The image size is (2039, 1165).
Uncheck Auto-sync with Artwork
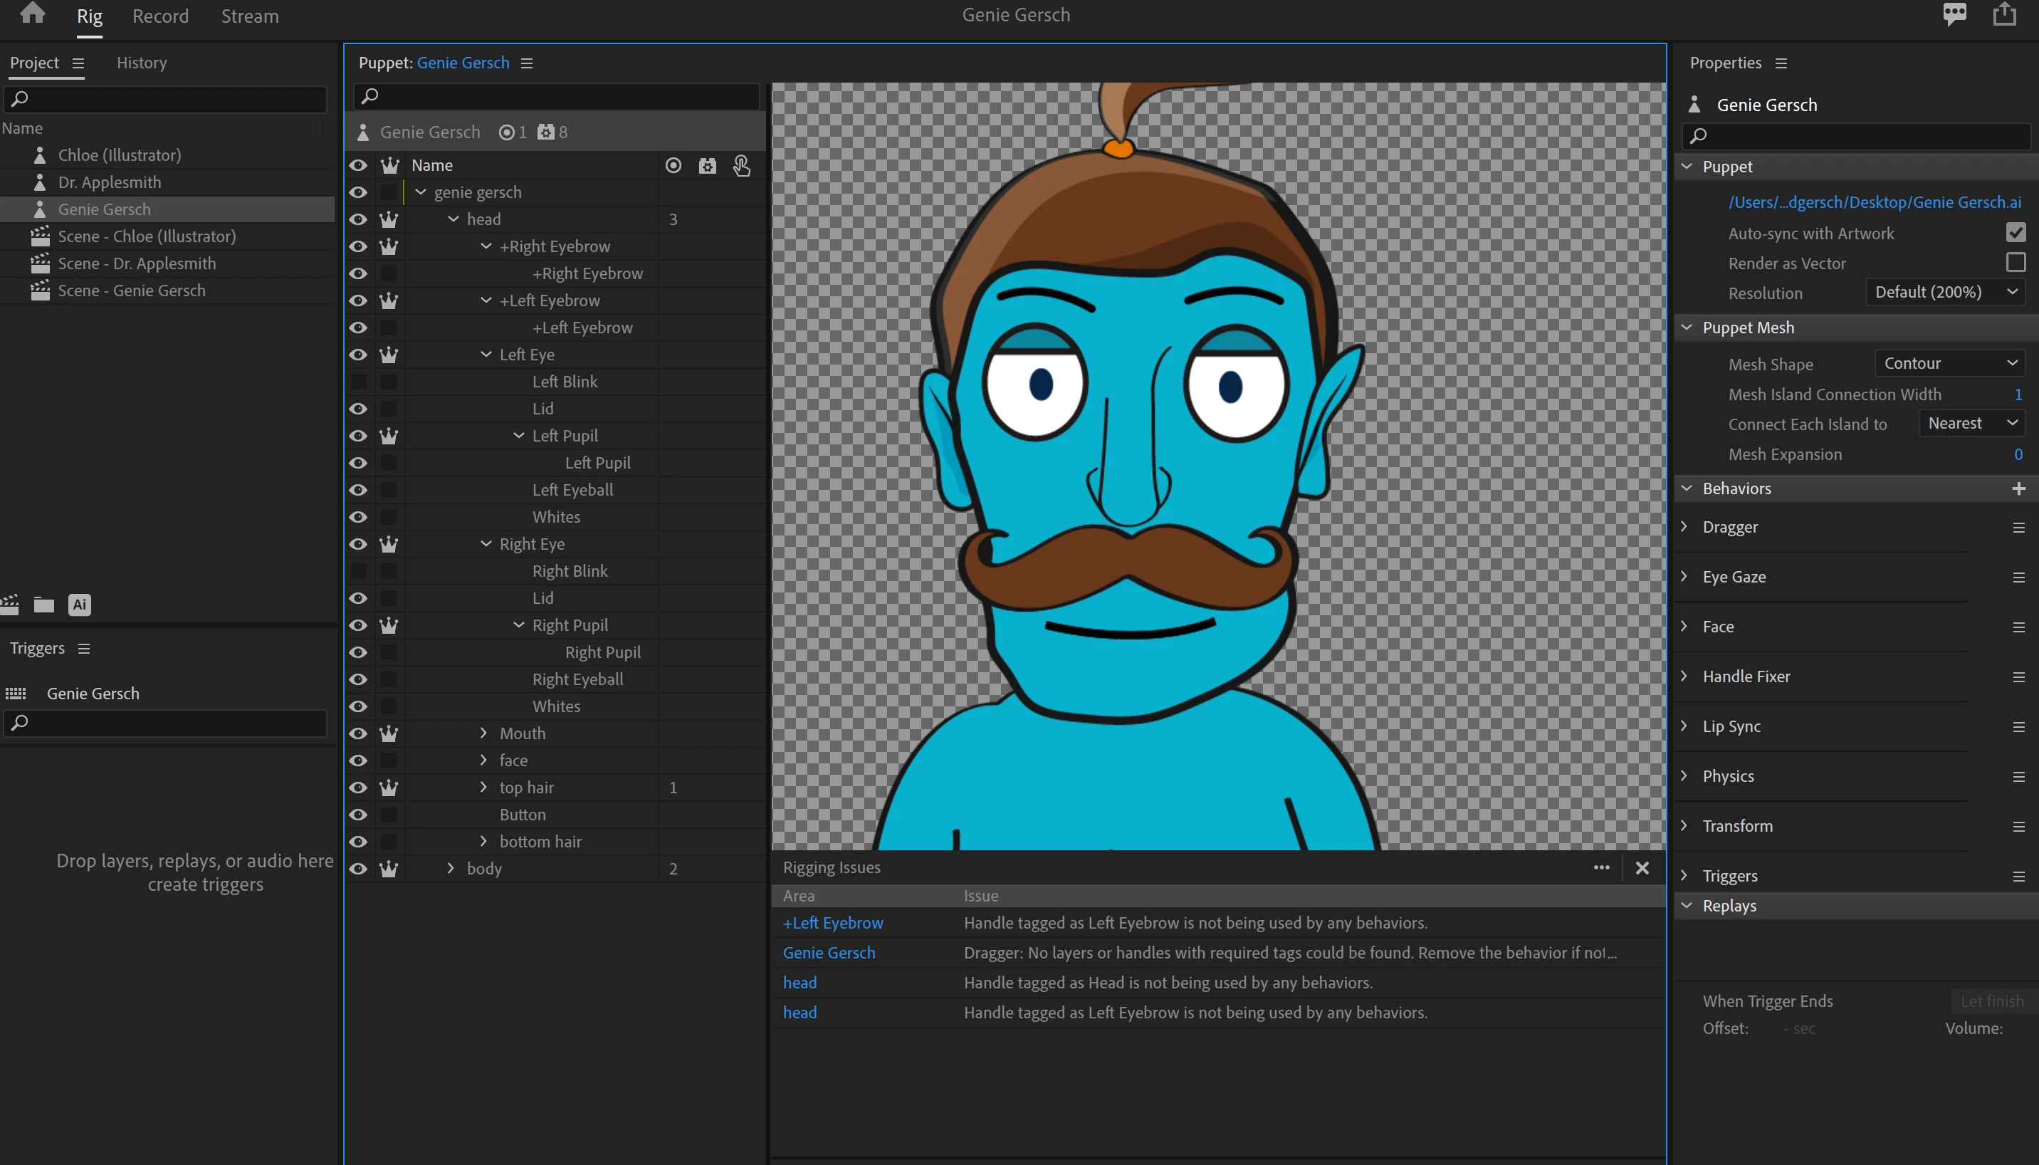click(2015, 233)
